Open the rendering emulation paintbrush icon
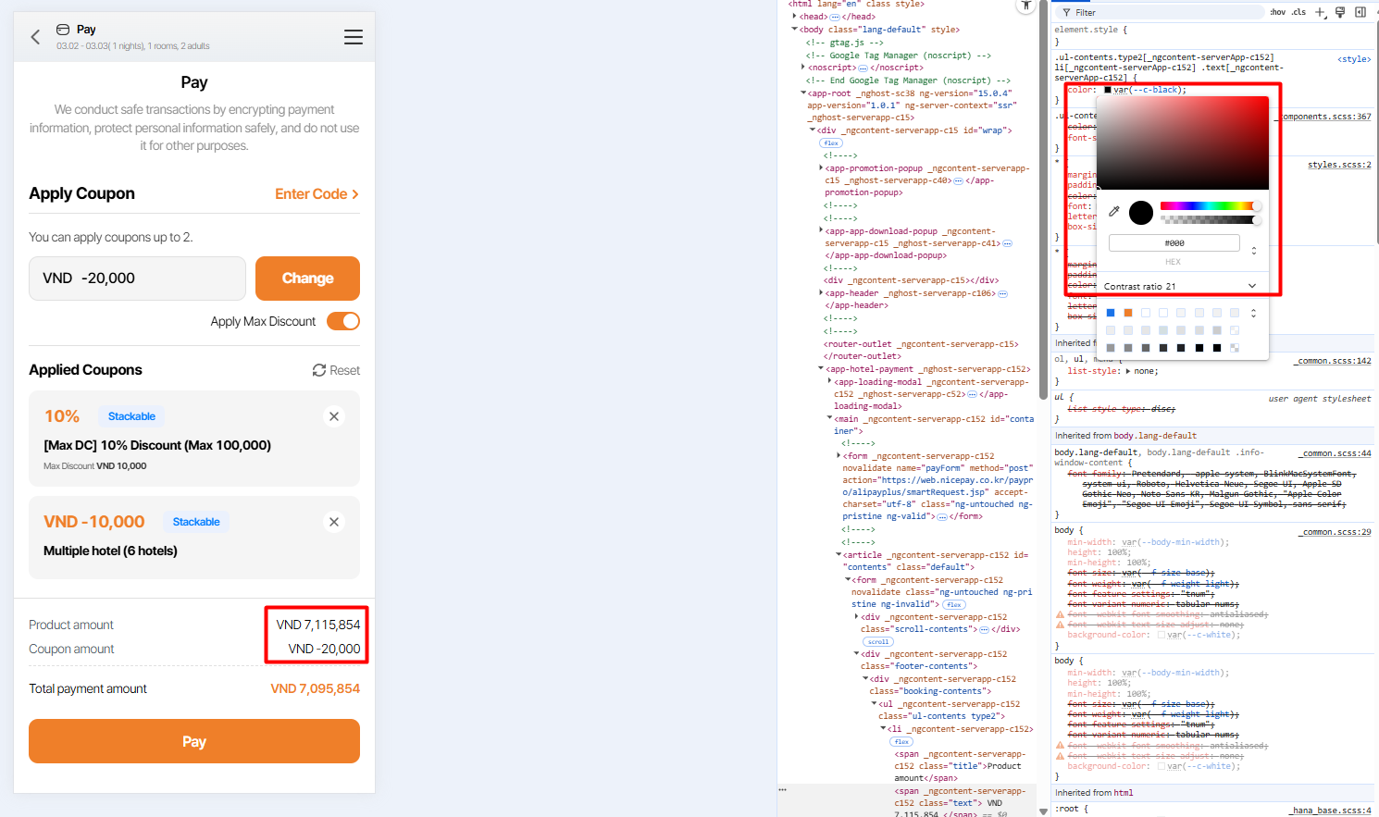Screen dimensions: 1379x817 [x=1340, y=12]
